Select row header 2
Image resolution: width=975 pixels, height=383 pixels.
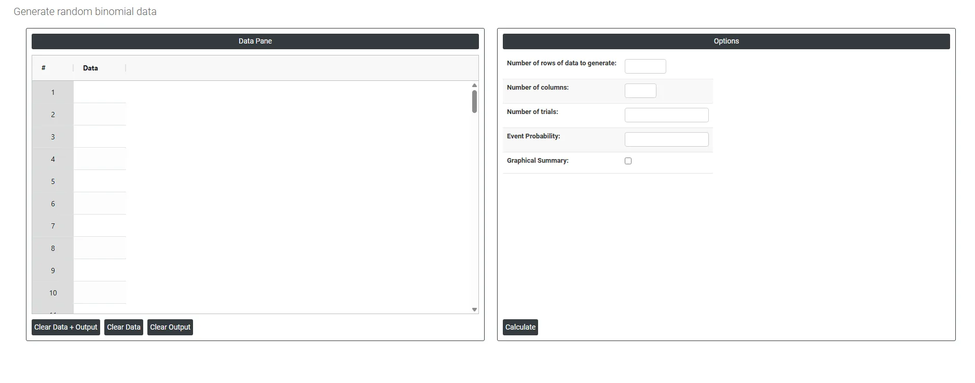(x=52, y=115)
